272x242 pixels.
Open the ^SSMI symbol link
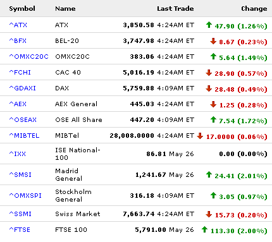[20, 214]
